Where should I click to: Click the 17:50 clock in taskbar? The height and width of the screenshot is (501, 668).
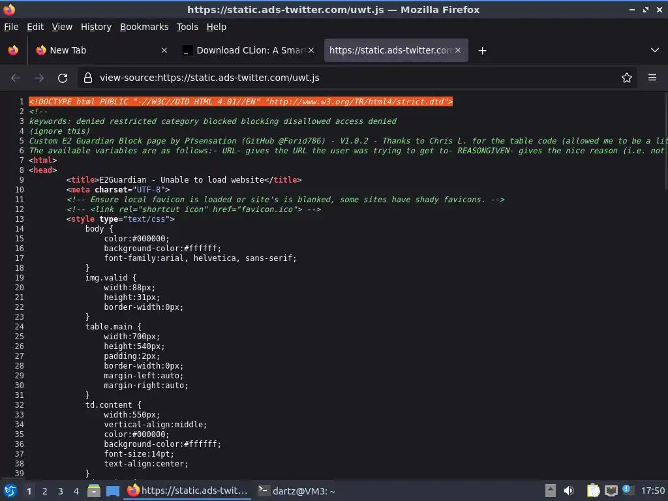coord(652,491)
